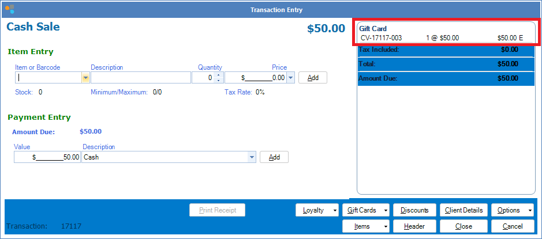Click the item Description text field

click(x=140, y=78)
